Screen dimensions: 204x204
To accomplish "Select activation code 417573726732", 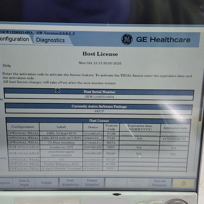I will [x=174, y=139].
